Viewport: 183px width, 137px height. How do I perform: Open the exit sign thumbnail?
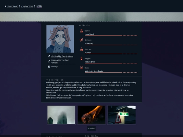tap(122, 115)
